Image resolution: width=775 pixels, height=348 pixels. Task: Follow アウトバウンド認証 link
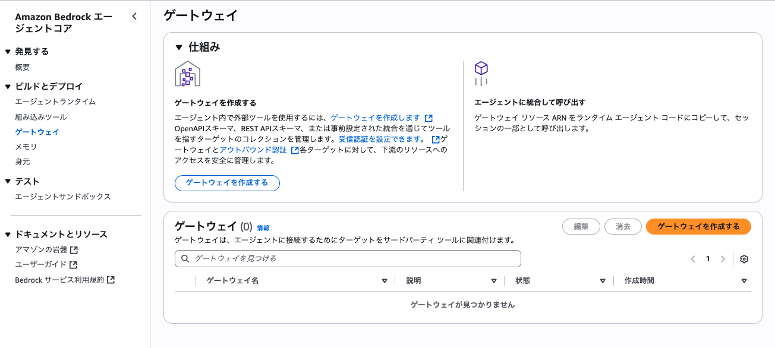coord(253,150)
